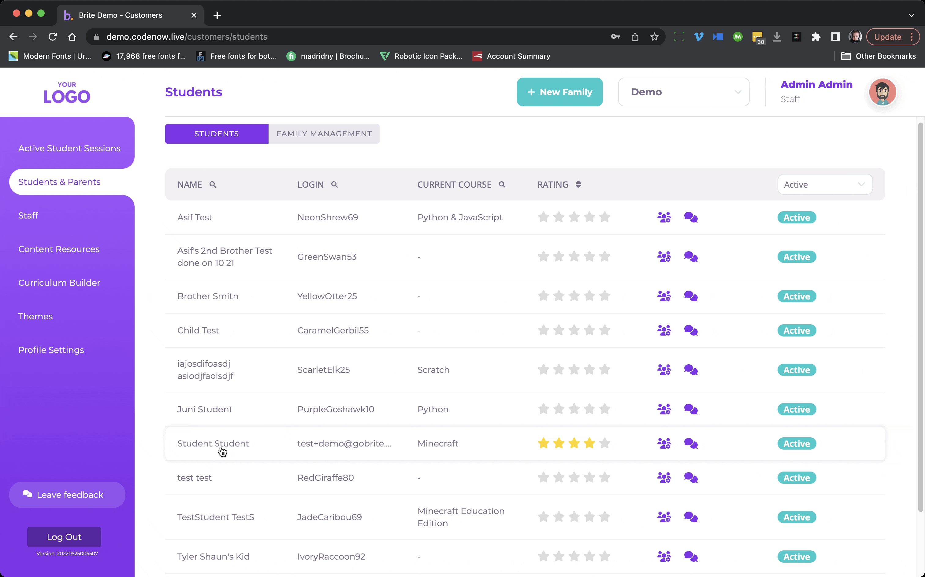Click the NAME column search icon
The width and height of the screenshot is (925, 577).
point(213,185)
